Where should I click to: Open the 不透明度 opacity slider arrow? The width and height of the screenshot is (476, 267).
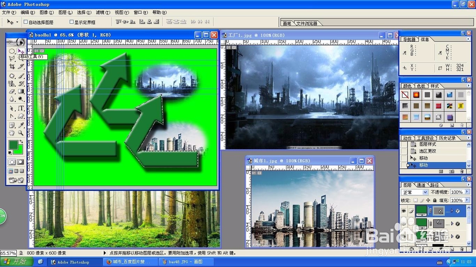point(467,192)
